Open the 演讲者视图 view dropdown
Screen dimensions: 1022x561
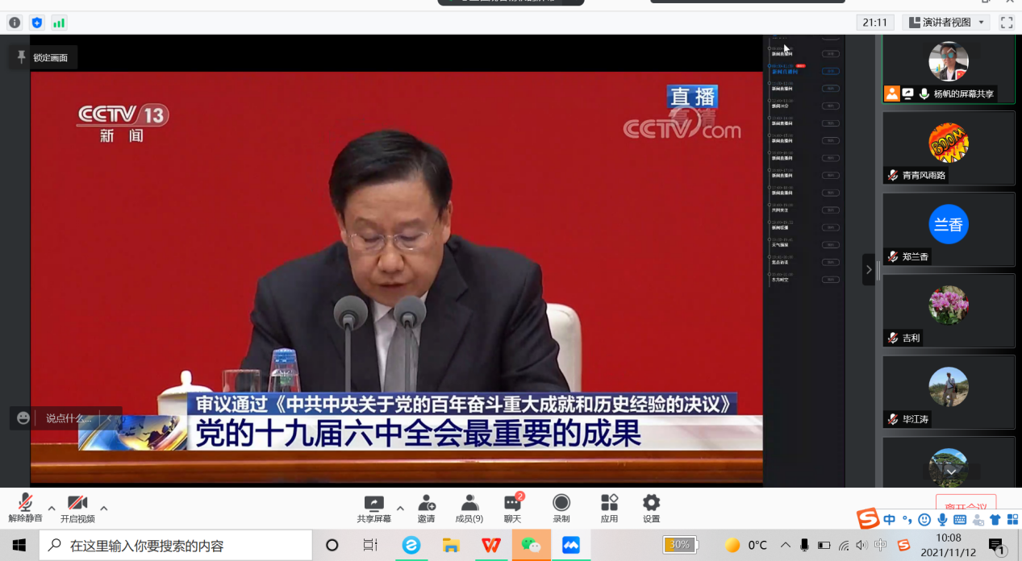(x=947, y=23)
